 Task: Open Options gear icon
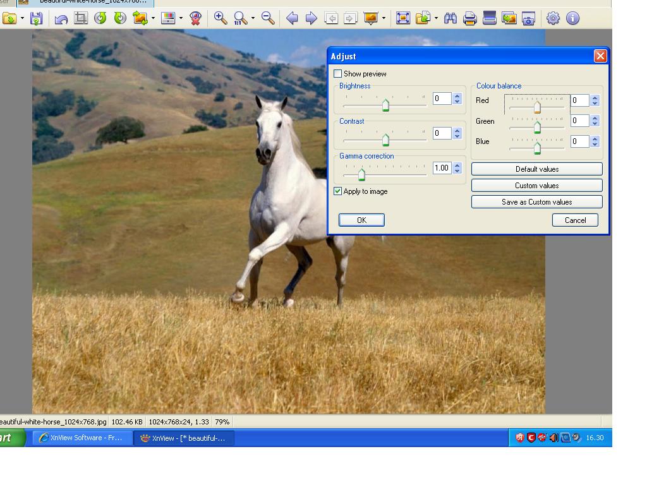click(x=553, y=18)
